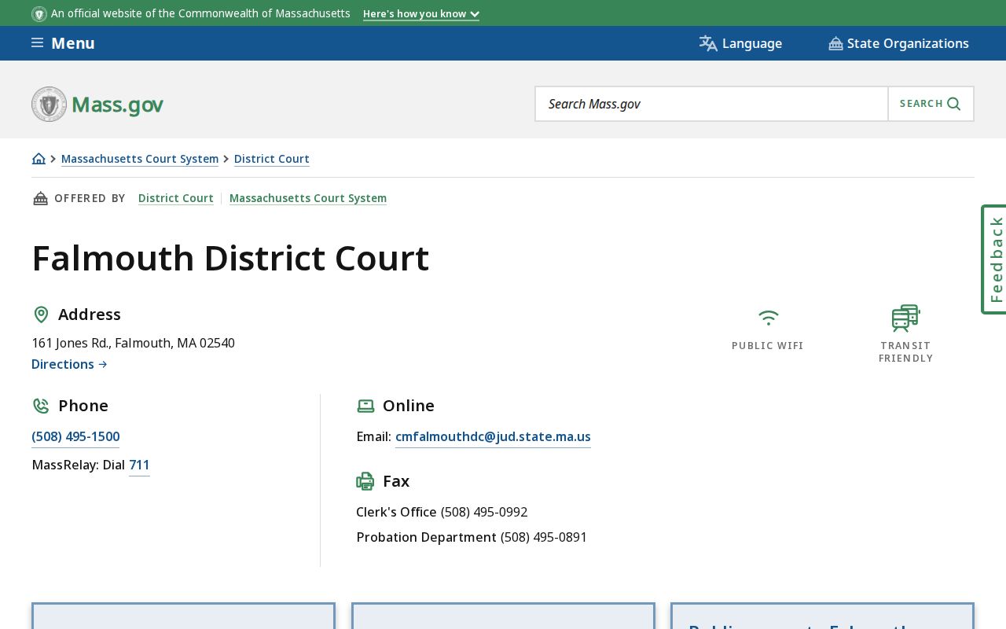Open the State Organizations menu label
Viewport: 1006px width, 629px height.
pyautogui.click(x=908, y=43)
